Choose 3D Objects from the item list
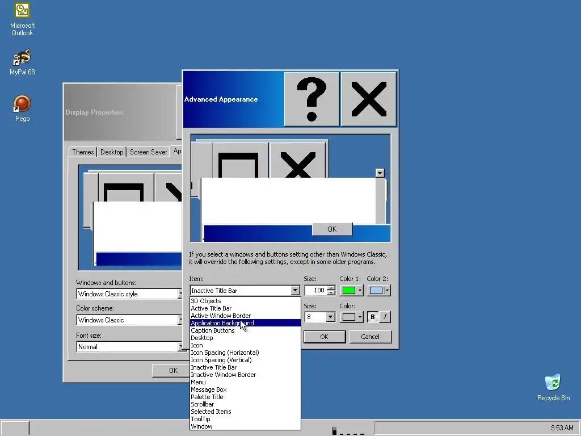The width and height of the screenshot is (581, 436). pos(245,301)
